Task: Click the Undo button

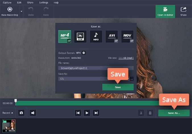Action: point(31,11)
